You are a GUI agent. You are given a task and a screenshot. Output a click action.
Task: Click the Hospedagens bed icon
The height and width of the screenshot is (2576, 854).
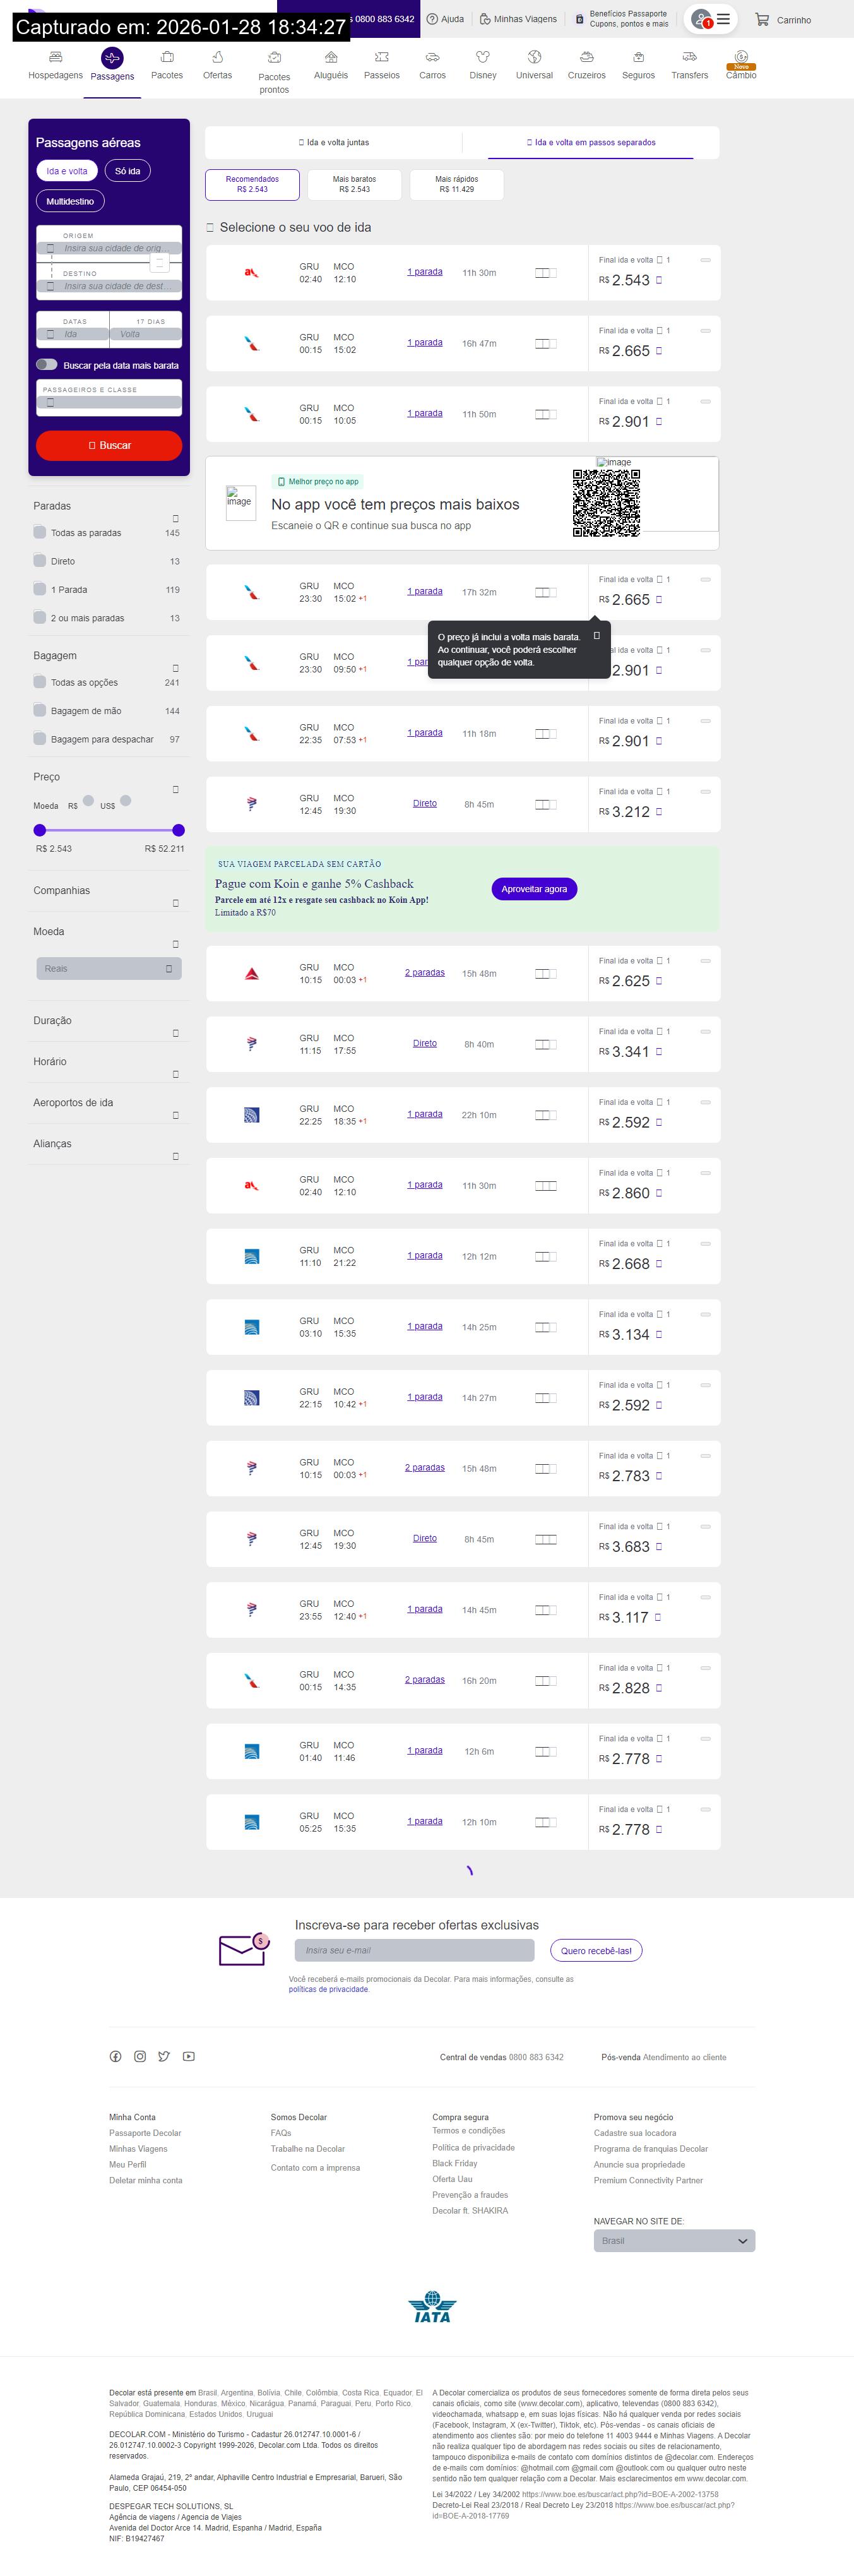coord(55,57)
